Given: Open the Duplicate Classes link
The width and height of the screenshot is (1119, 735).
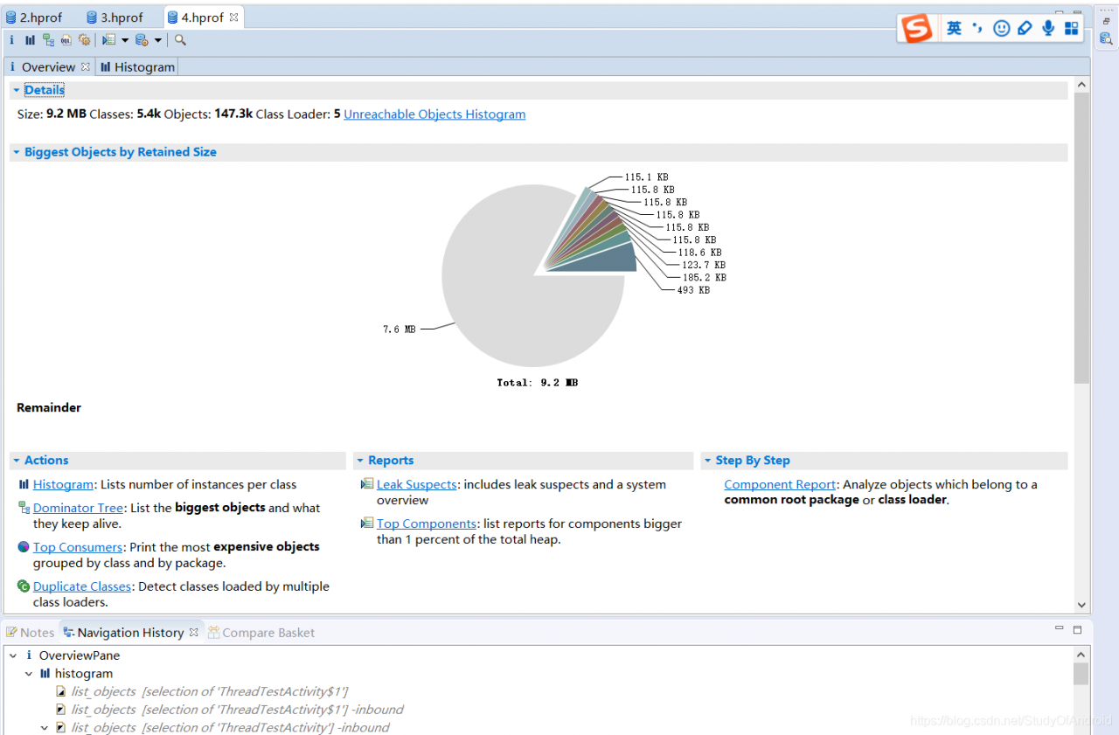Looking at the screenshot, I should [82, 586].
